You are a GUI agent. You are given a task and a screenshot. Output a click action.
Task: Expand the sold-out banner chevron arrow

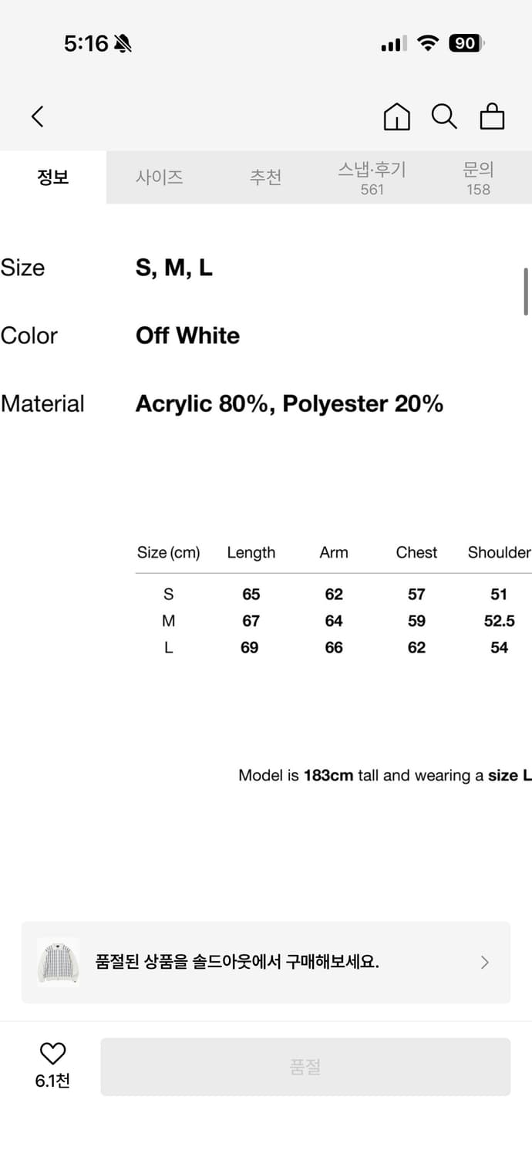tap(485, 962)
